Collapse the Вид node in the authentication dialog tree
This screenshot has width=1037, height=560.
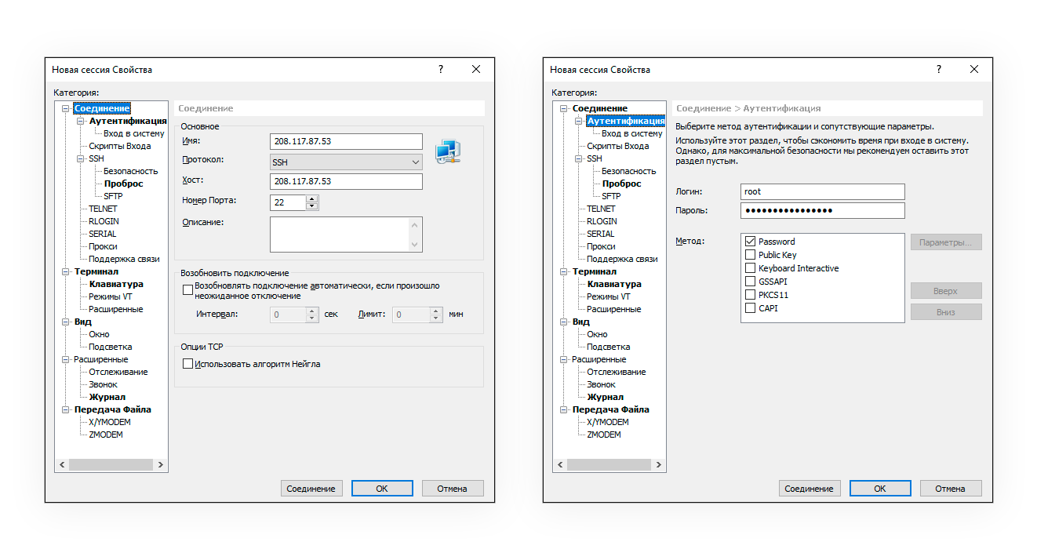pyautogui.click(x=564, y=322)
